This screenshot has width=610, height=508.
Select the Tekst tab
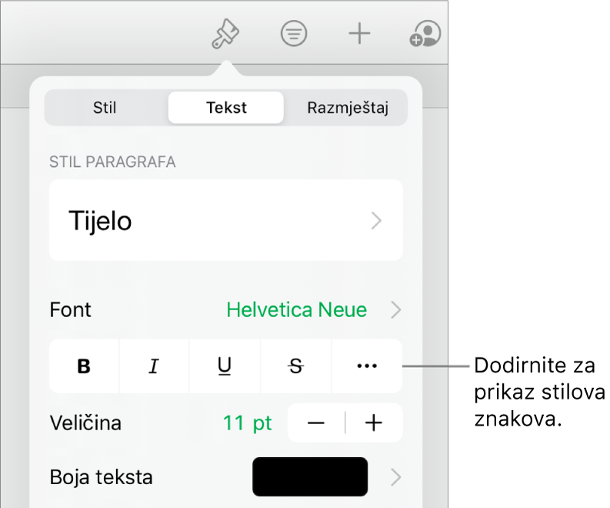coord(226,108)
